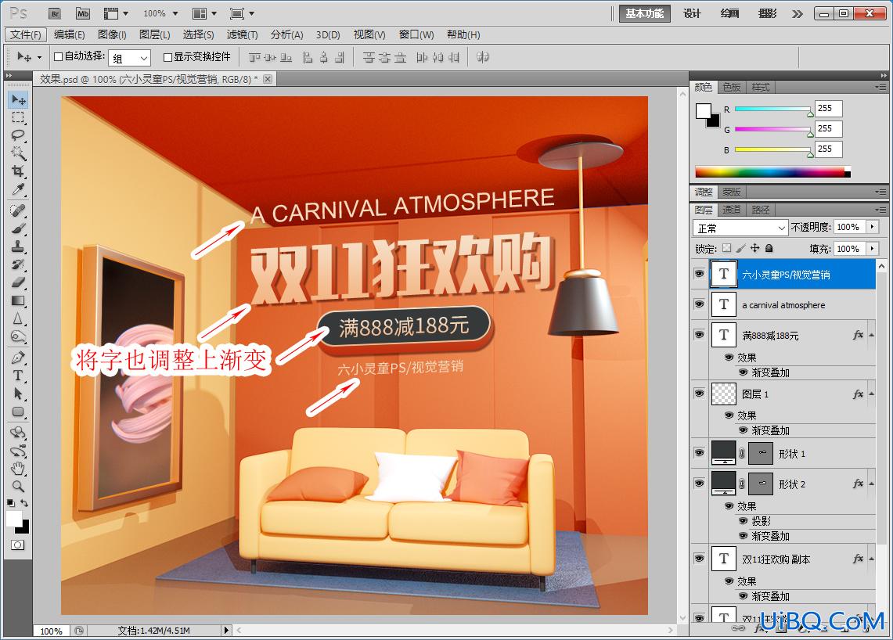This screenshot has width=893, height=640.
Task: Hide the 六小灵童PS/视觉营销 text layer
Action: point(699,274)
